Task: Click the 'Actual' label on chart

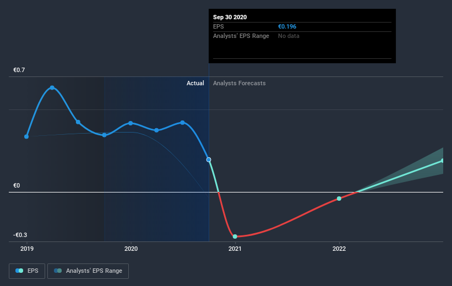Action: (195, 83)
